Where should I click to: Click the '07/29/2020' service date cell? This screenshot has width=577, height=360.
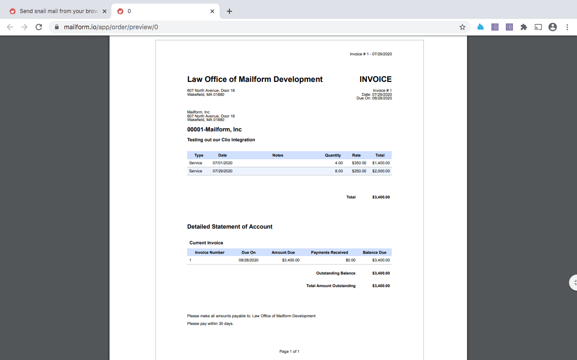tap(223, 171)
